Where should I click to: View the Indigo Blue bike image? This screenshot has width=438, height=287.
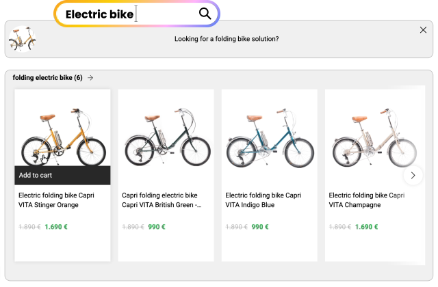click(x=270, y=138)
